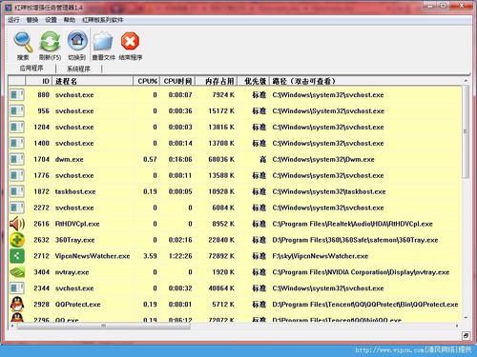Refresh the list with 刷新(F5) icon

pos(50,42)
